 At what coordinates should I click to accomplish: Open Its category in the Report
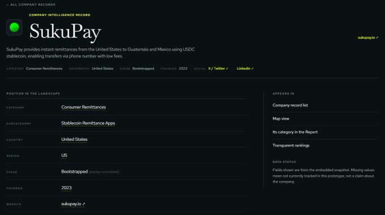coord(295,132)
